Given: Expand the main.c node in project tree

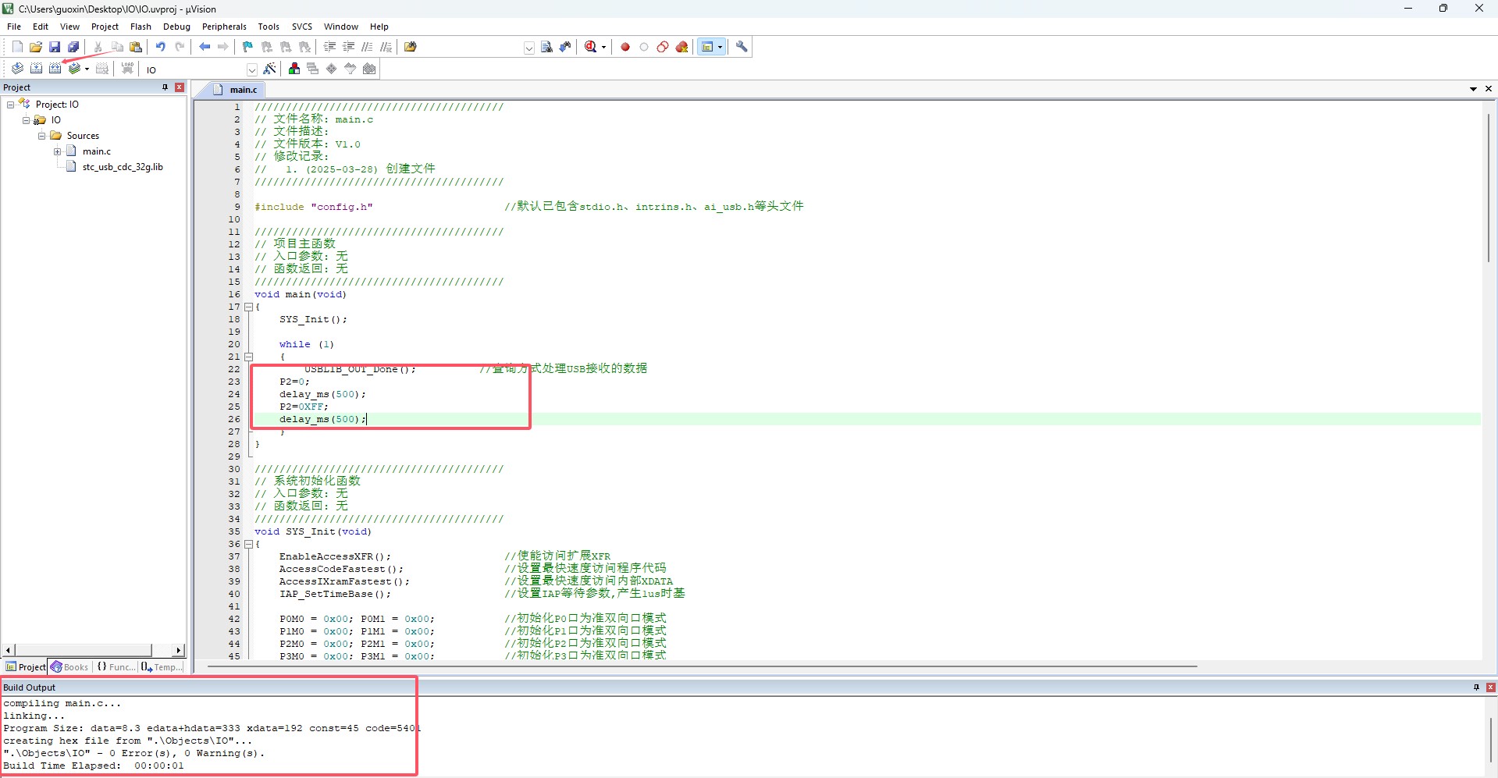Looking at the screenshot, I should coord(57,151).
